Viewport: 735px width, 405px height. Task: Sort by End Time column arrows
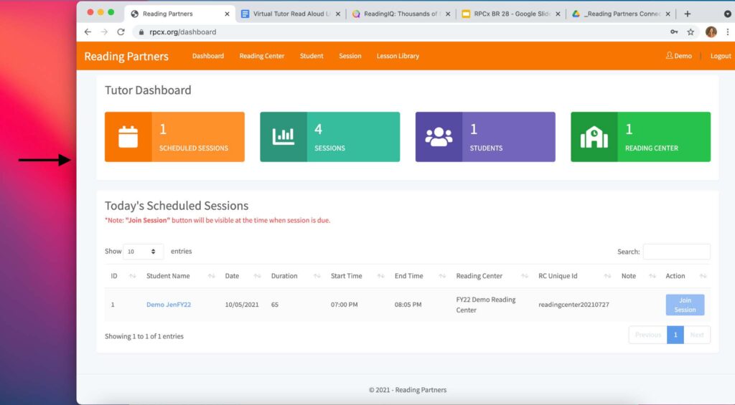(442, 276)
